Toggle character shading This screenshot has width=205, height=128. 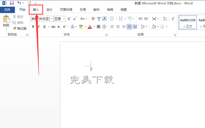[99, 27]
